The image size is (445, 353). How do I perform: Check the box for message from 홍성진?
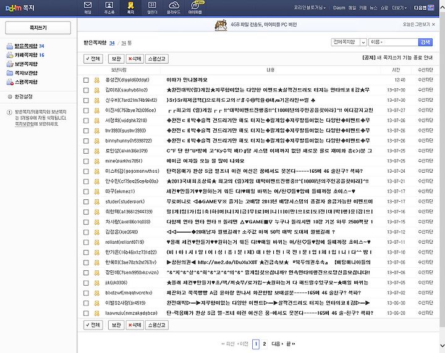point(86,80)
